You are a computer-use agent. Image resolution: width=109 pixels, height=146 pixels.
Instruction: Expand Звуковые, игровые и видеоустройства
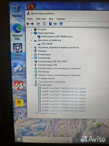coord(31,48)
